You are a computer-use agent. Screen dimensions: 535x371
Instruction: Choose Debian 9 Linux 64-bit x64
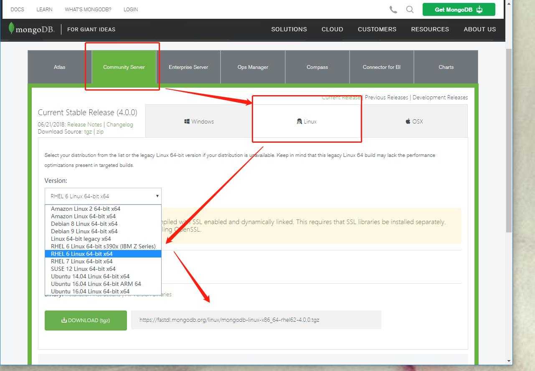point(103,231)
